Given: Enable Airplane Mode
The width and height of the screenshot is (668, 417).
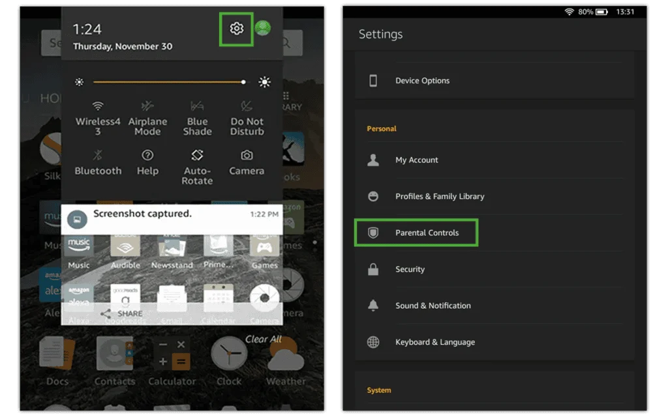Looking at the screenshot, I should [147, 119].
